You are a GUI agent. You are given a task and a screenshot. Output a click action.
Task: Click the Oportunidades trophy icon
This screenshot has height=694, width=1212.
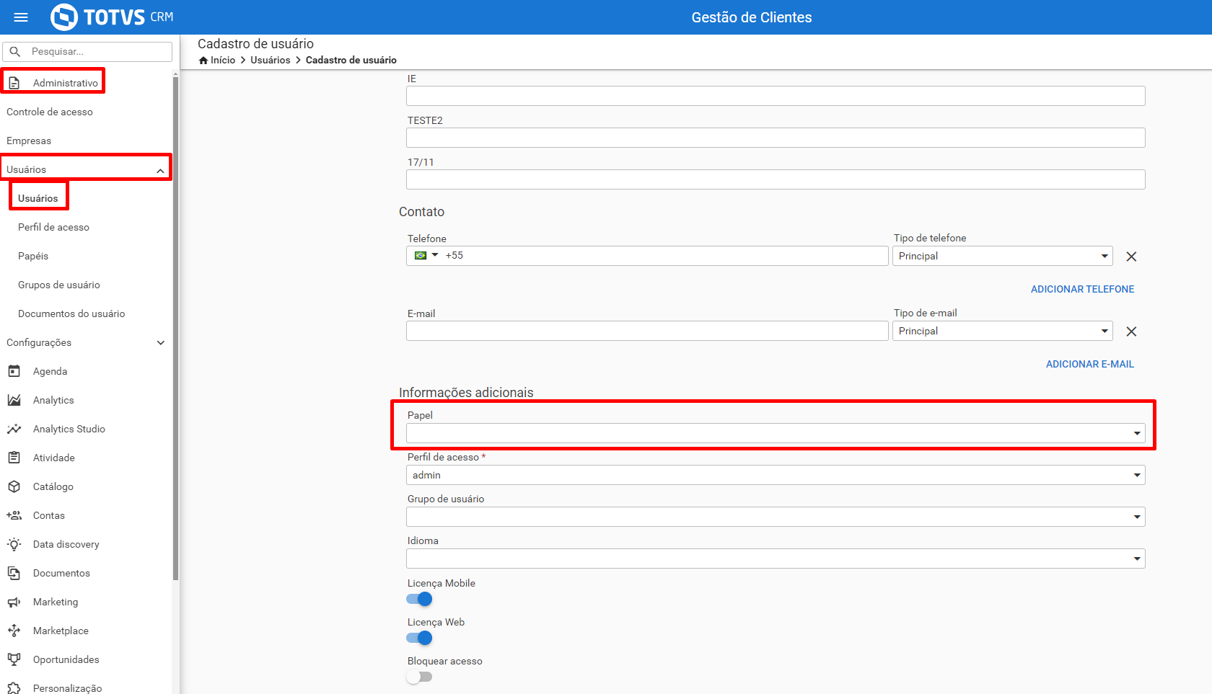[14, 659]
